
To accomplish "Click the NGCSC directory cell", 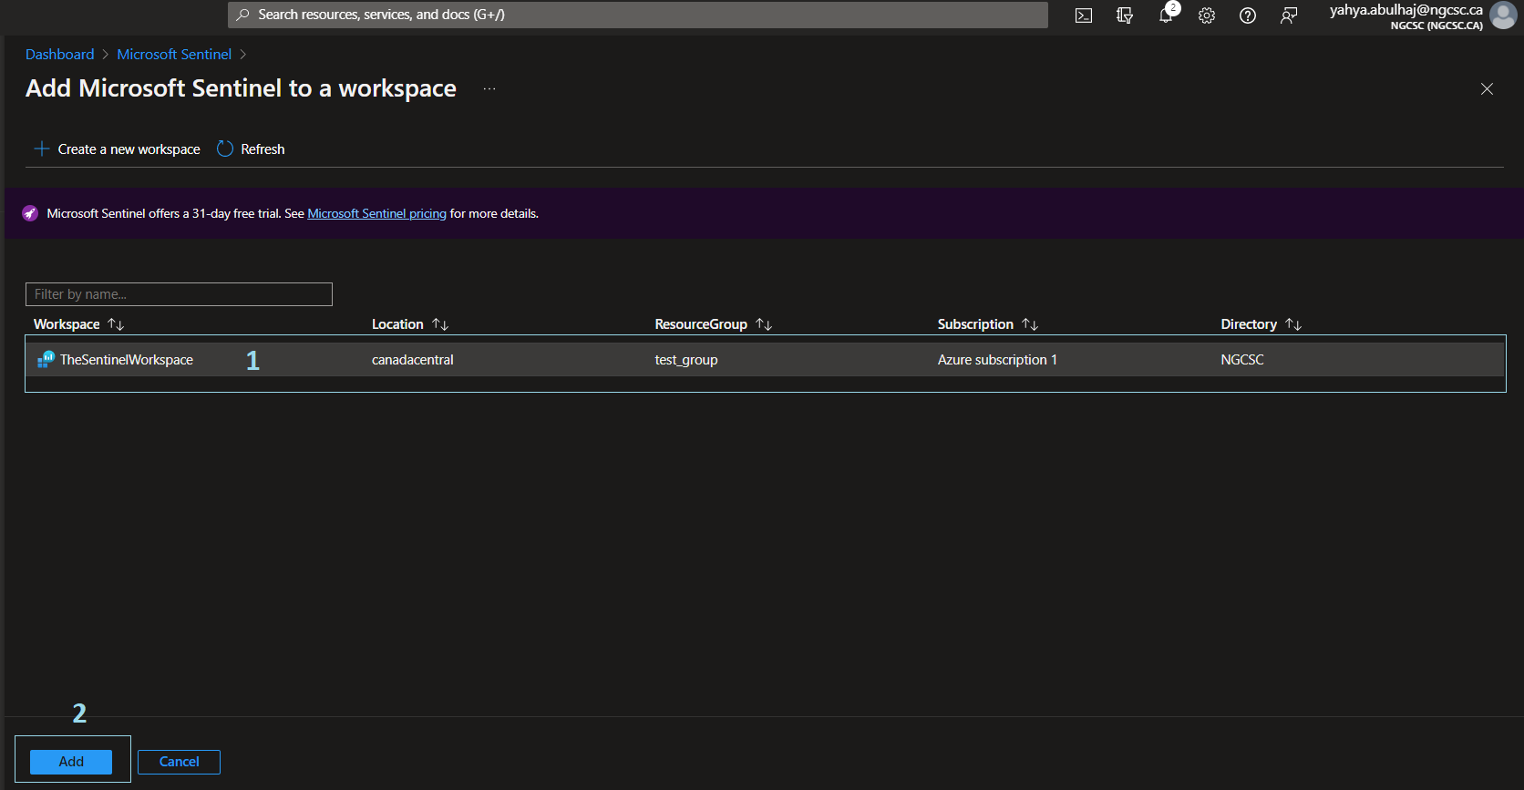I will click(1242, 360).
